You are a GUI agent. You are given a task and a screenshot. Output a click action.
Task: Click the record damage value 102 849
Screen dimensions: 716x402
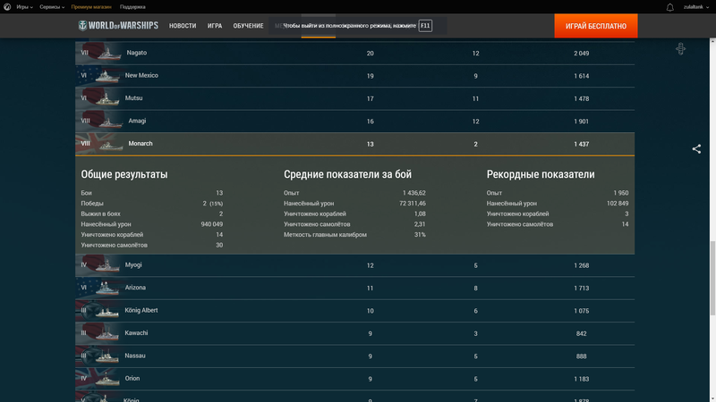618,204
